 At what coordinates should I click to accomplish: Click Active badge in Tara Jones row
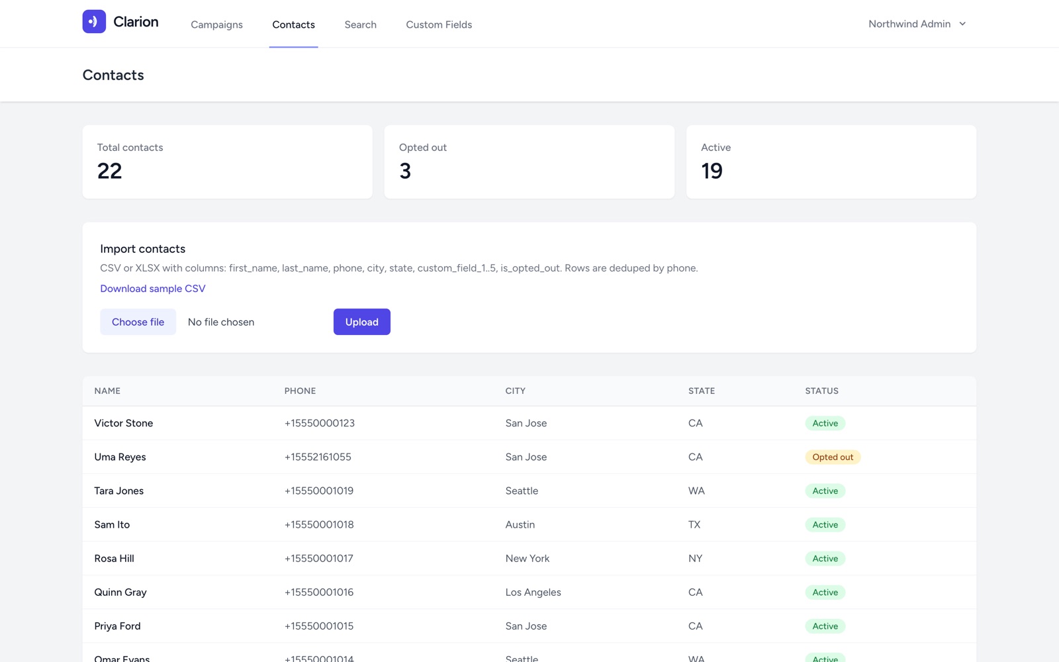825,491
